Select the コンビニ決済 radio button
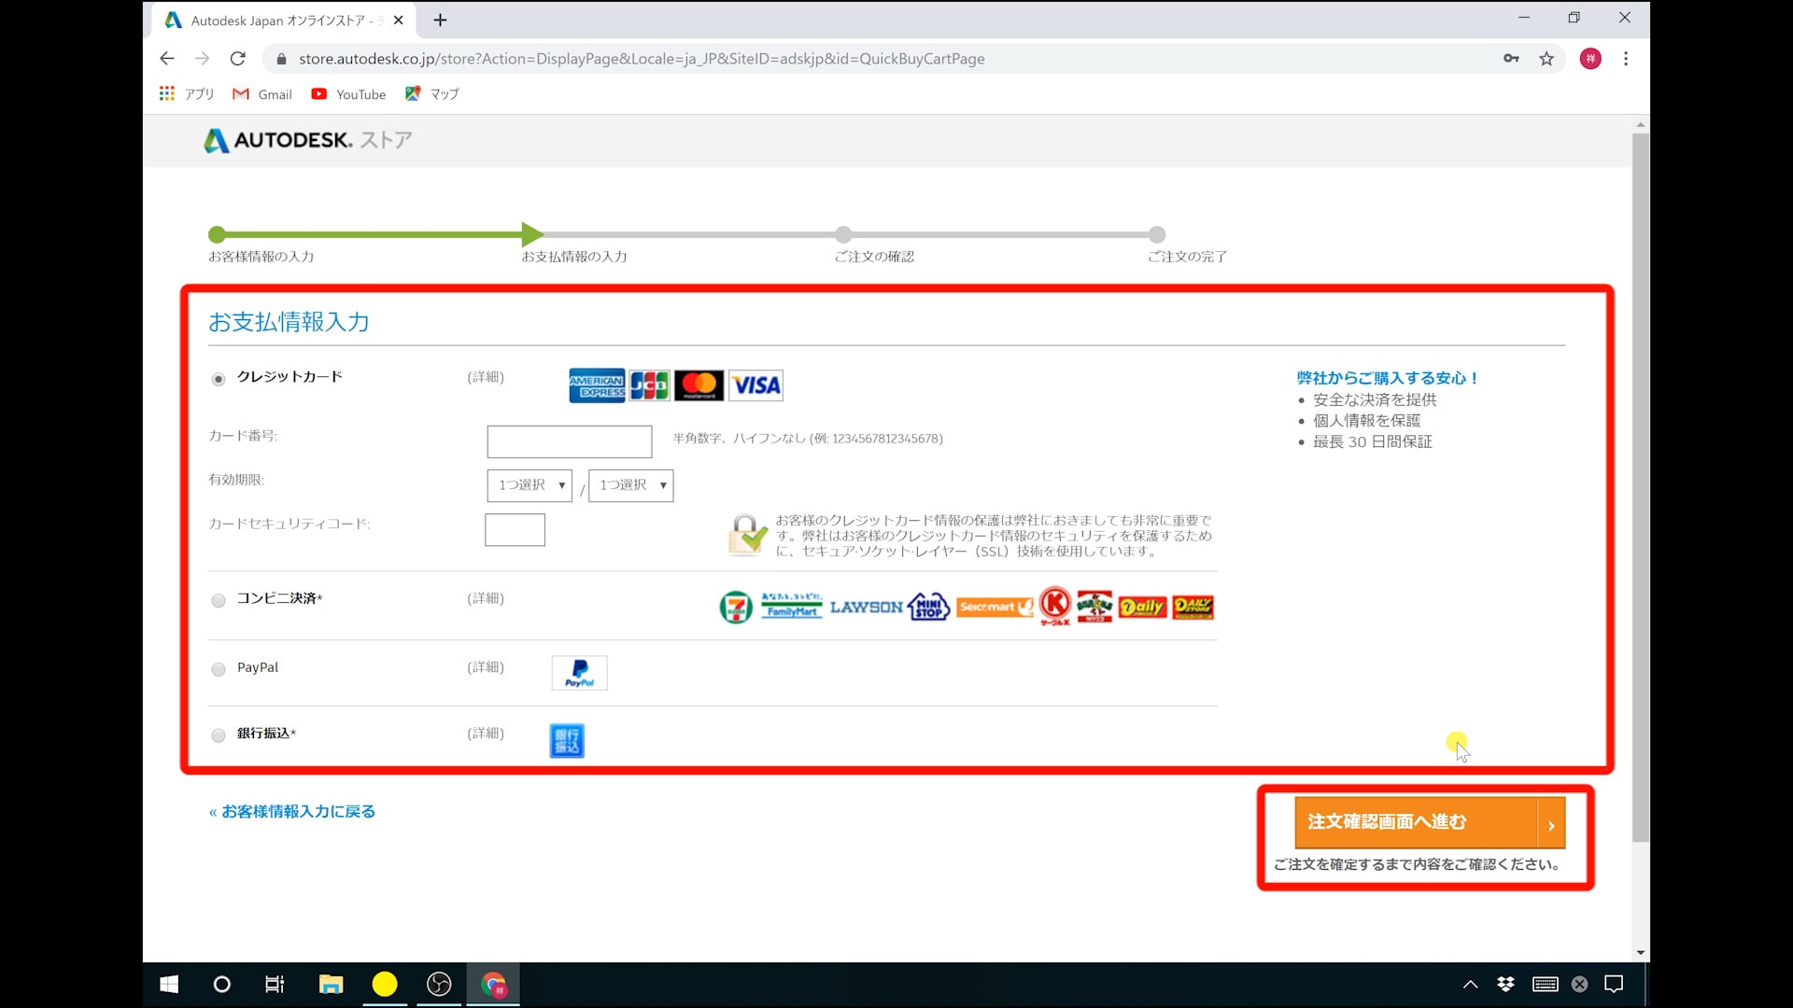Image resolution: width=1793 pixels, height=1008 pixels. click(219, 600)
